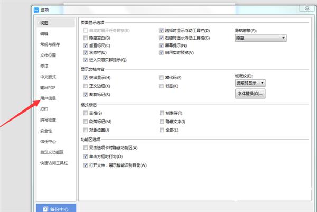Choose 输出PDF in the sidebar
The height and width of the screenshot is (212, 317).
coord(48,87)
